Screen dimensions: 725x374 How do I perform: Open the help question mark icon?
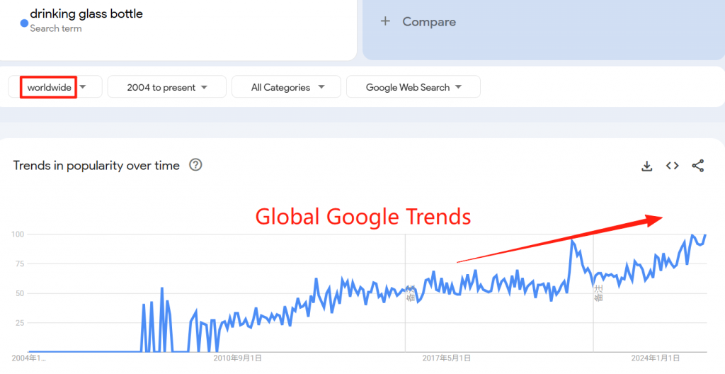click(x=196, y=165)
